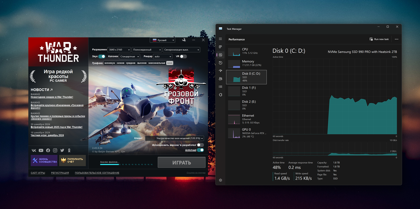Open Task Manager hamburger navigation menu
420x209 pixels.
click(x=220, y=39)
